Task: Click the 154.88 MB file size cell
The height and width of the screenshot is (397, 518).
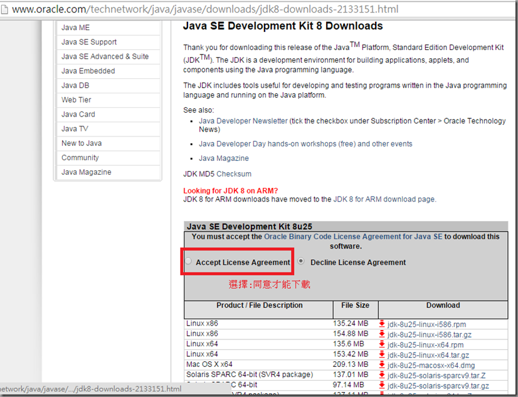Action: click(351, 334)
